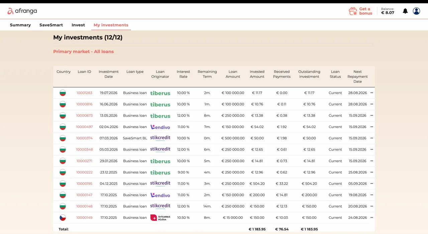Click the Remaining Term column header
The image size is (428, 234).
[207, 74]
